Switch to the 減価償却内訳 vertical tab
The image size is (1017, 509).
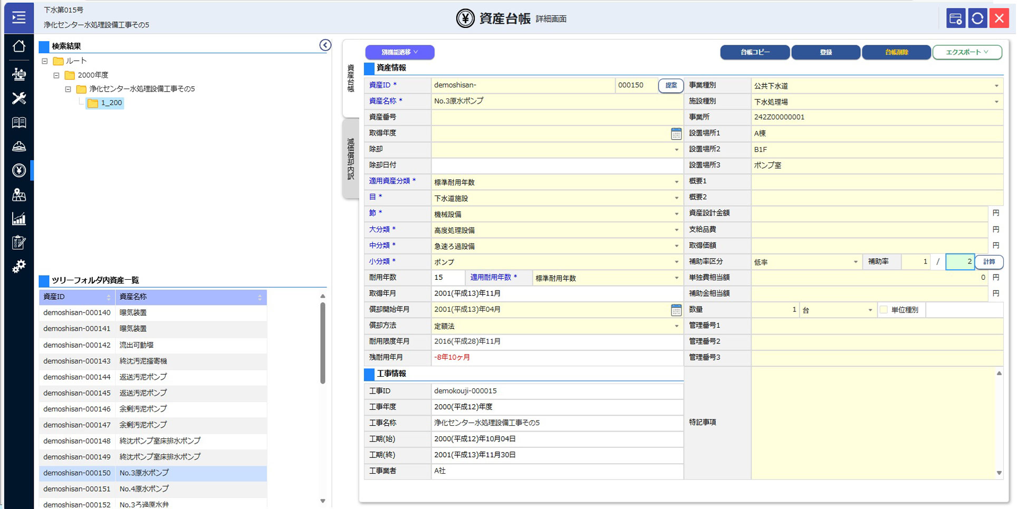click(351, 158)
